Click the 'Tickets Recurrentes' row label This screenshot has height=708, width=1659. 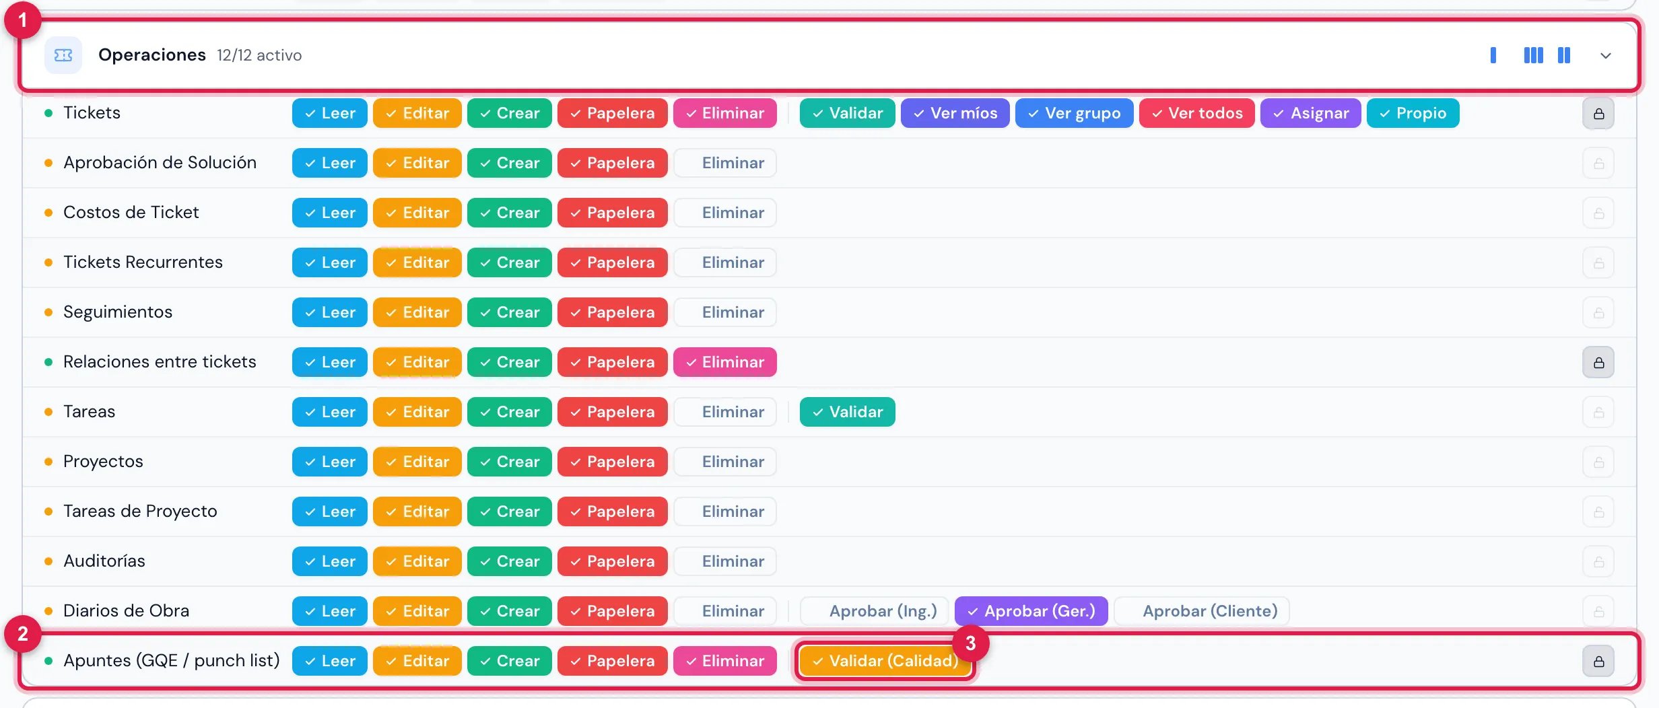[x=143, y=262]
